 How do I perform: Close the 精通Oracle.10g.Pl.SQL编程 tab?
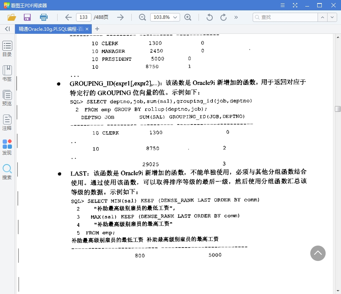(87, 29)
